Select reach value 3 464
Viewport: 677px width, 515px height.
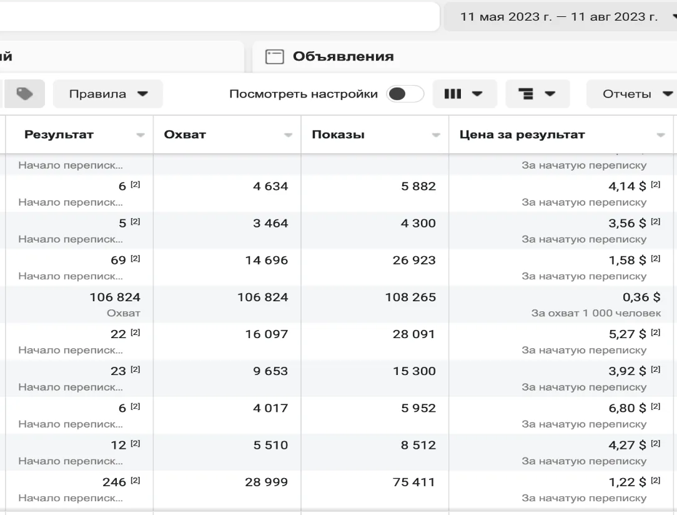pos(270,223)
